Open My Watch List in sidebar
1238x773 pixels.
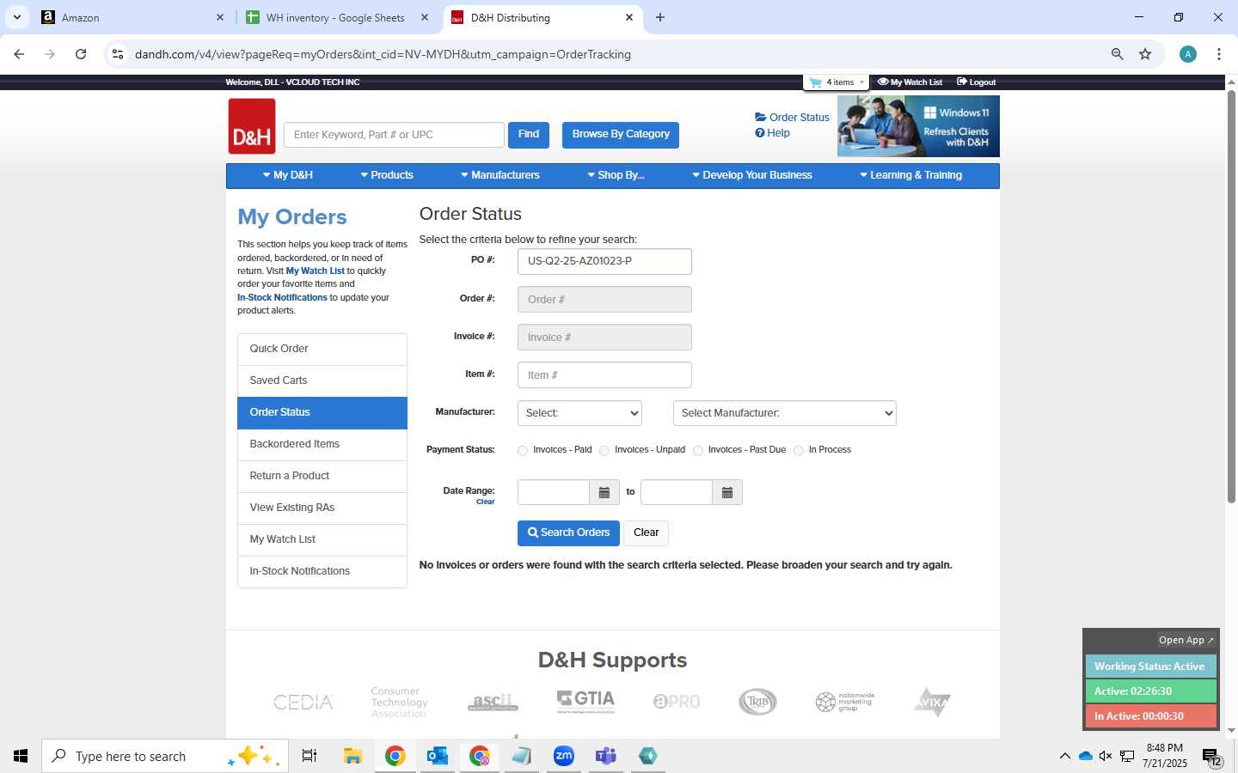322,539
